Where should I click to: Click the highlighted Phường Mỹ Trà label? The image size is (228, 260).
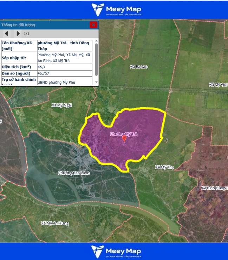click(x=123, y=134)
